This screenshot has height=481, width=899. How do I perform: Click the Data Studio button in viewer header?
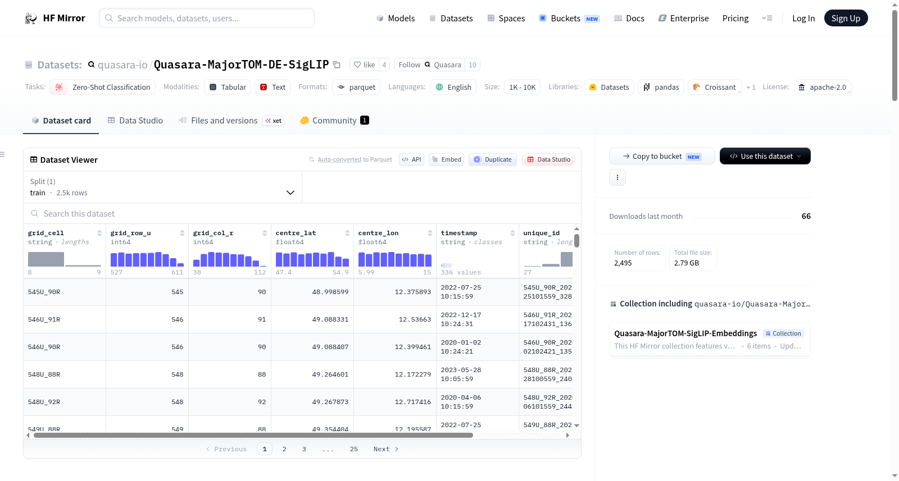(548, 159)
